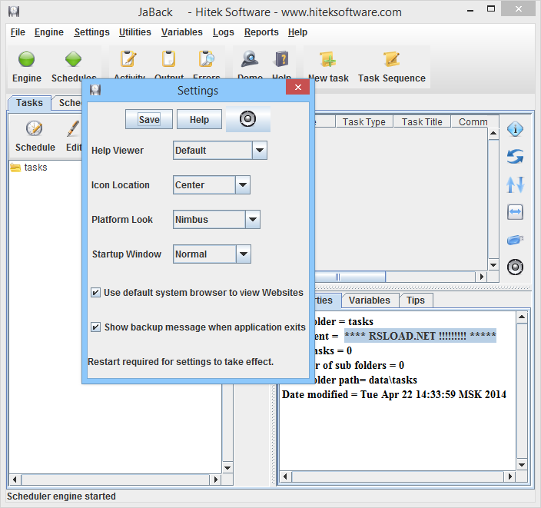Open the Schedule clock icon in Tasks panel
The width and height of the screenshot is (541, 508).
[x=35, y=128]
